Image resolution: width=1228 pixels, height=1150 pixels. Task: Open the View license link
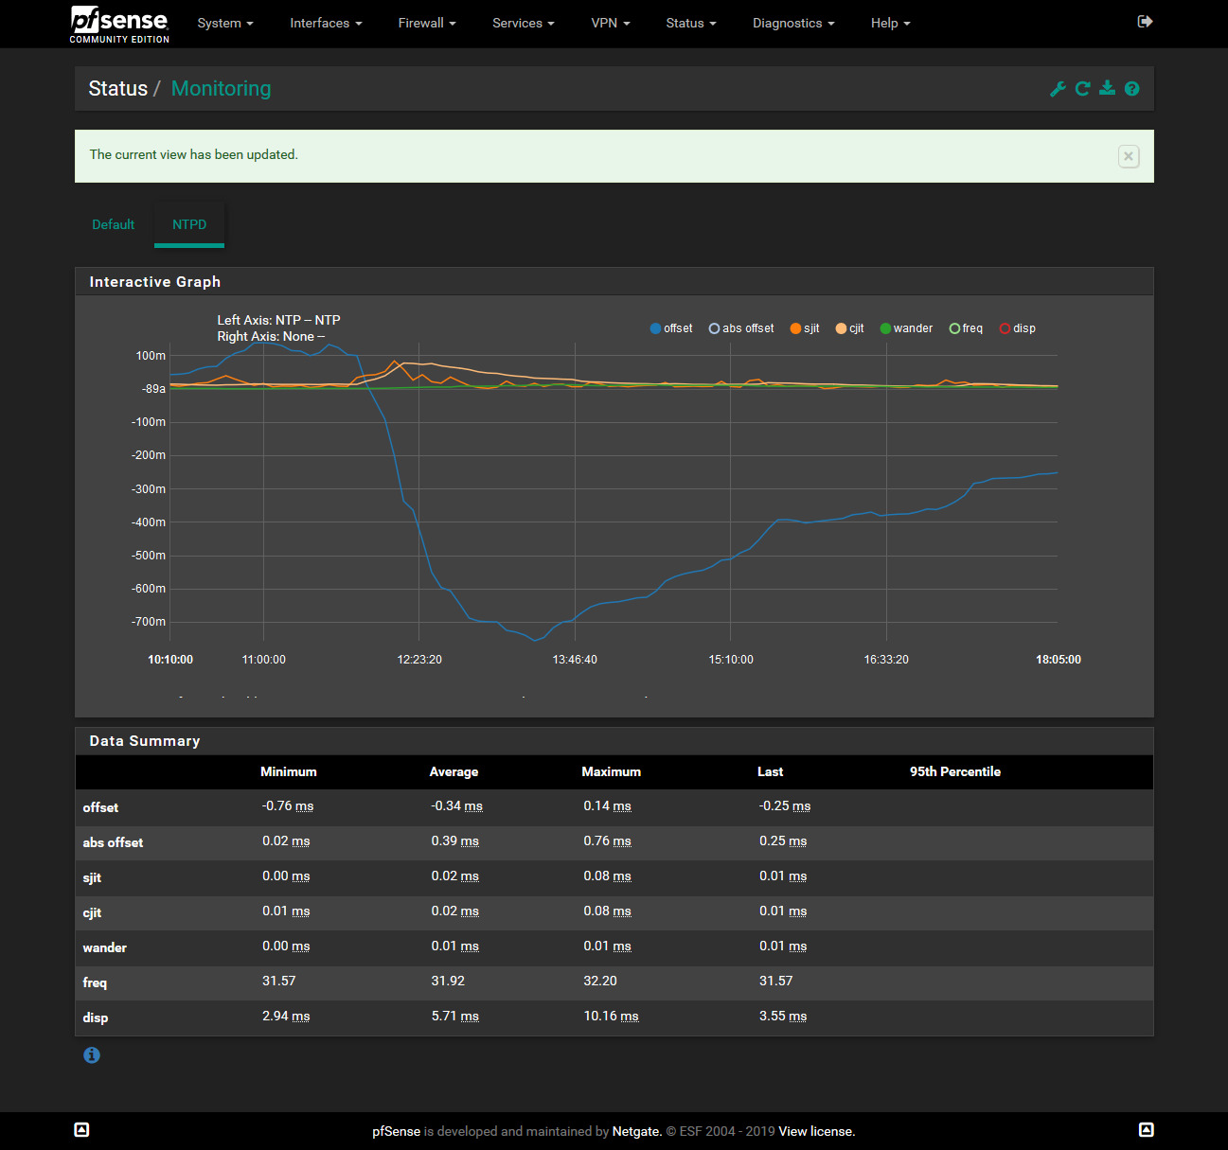tap(816, 1131)
